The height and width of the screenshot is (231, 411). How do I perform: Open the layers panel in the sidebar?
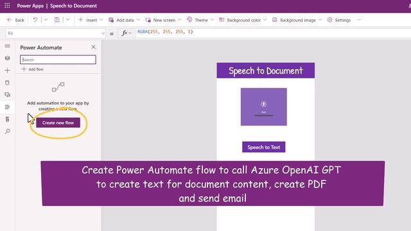click(7, 58)
